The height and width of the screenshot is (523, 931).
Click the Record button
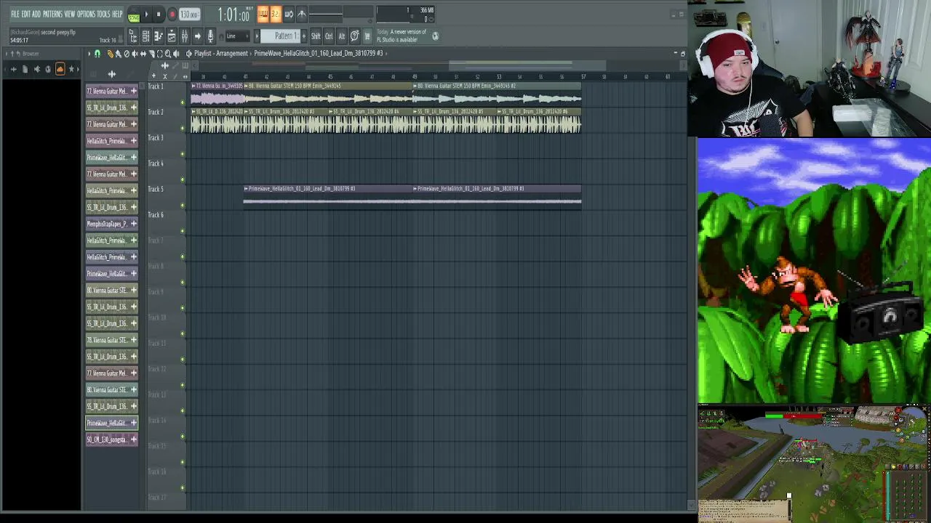click(x=172, y=14)
